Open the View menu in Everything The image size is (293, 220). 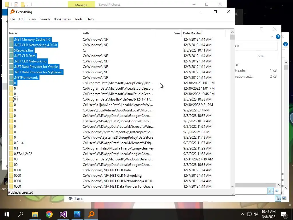(x=32, y=19)
